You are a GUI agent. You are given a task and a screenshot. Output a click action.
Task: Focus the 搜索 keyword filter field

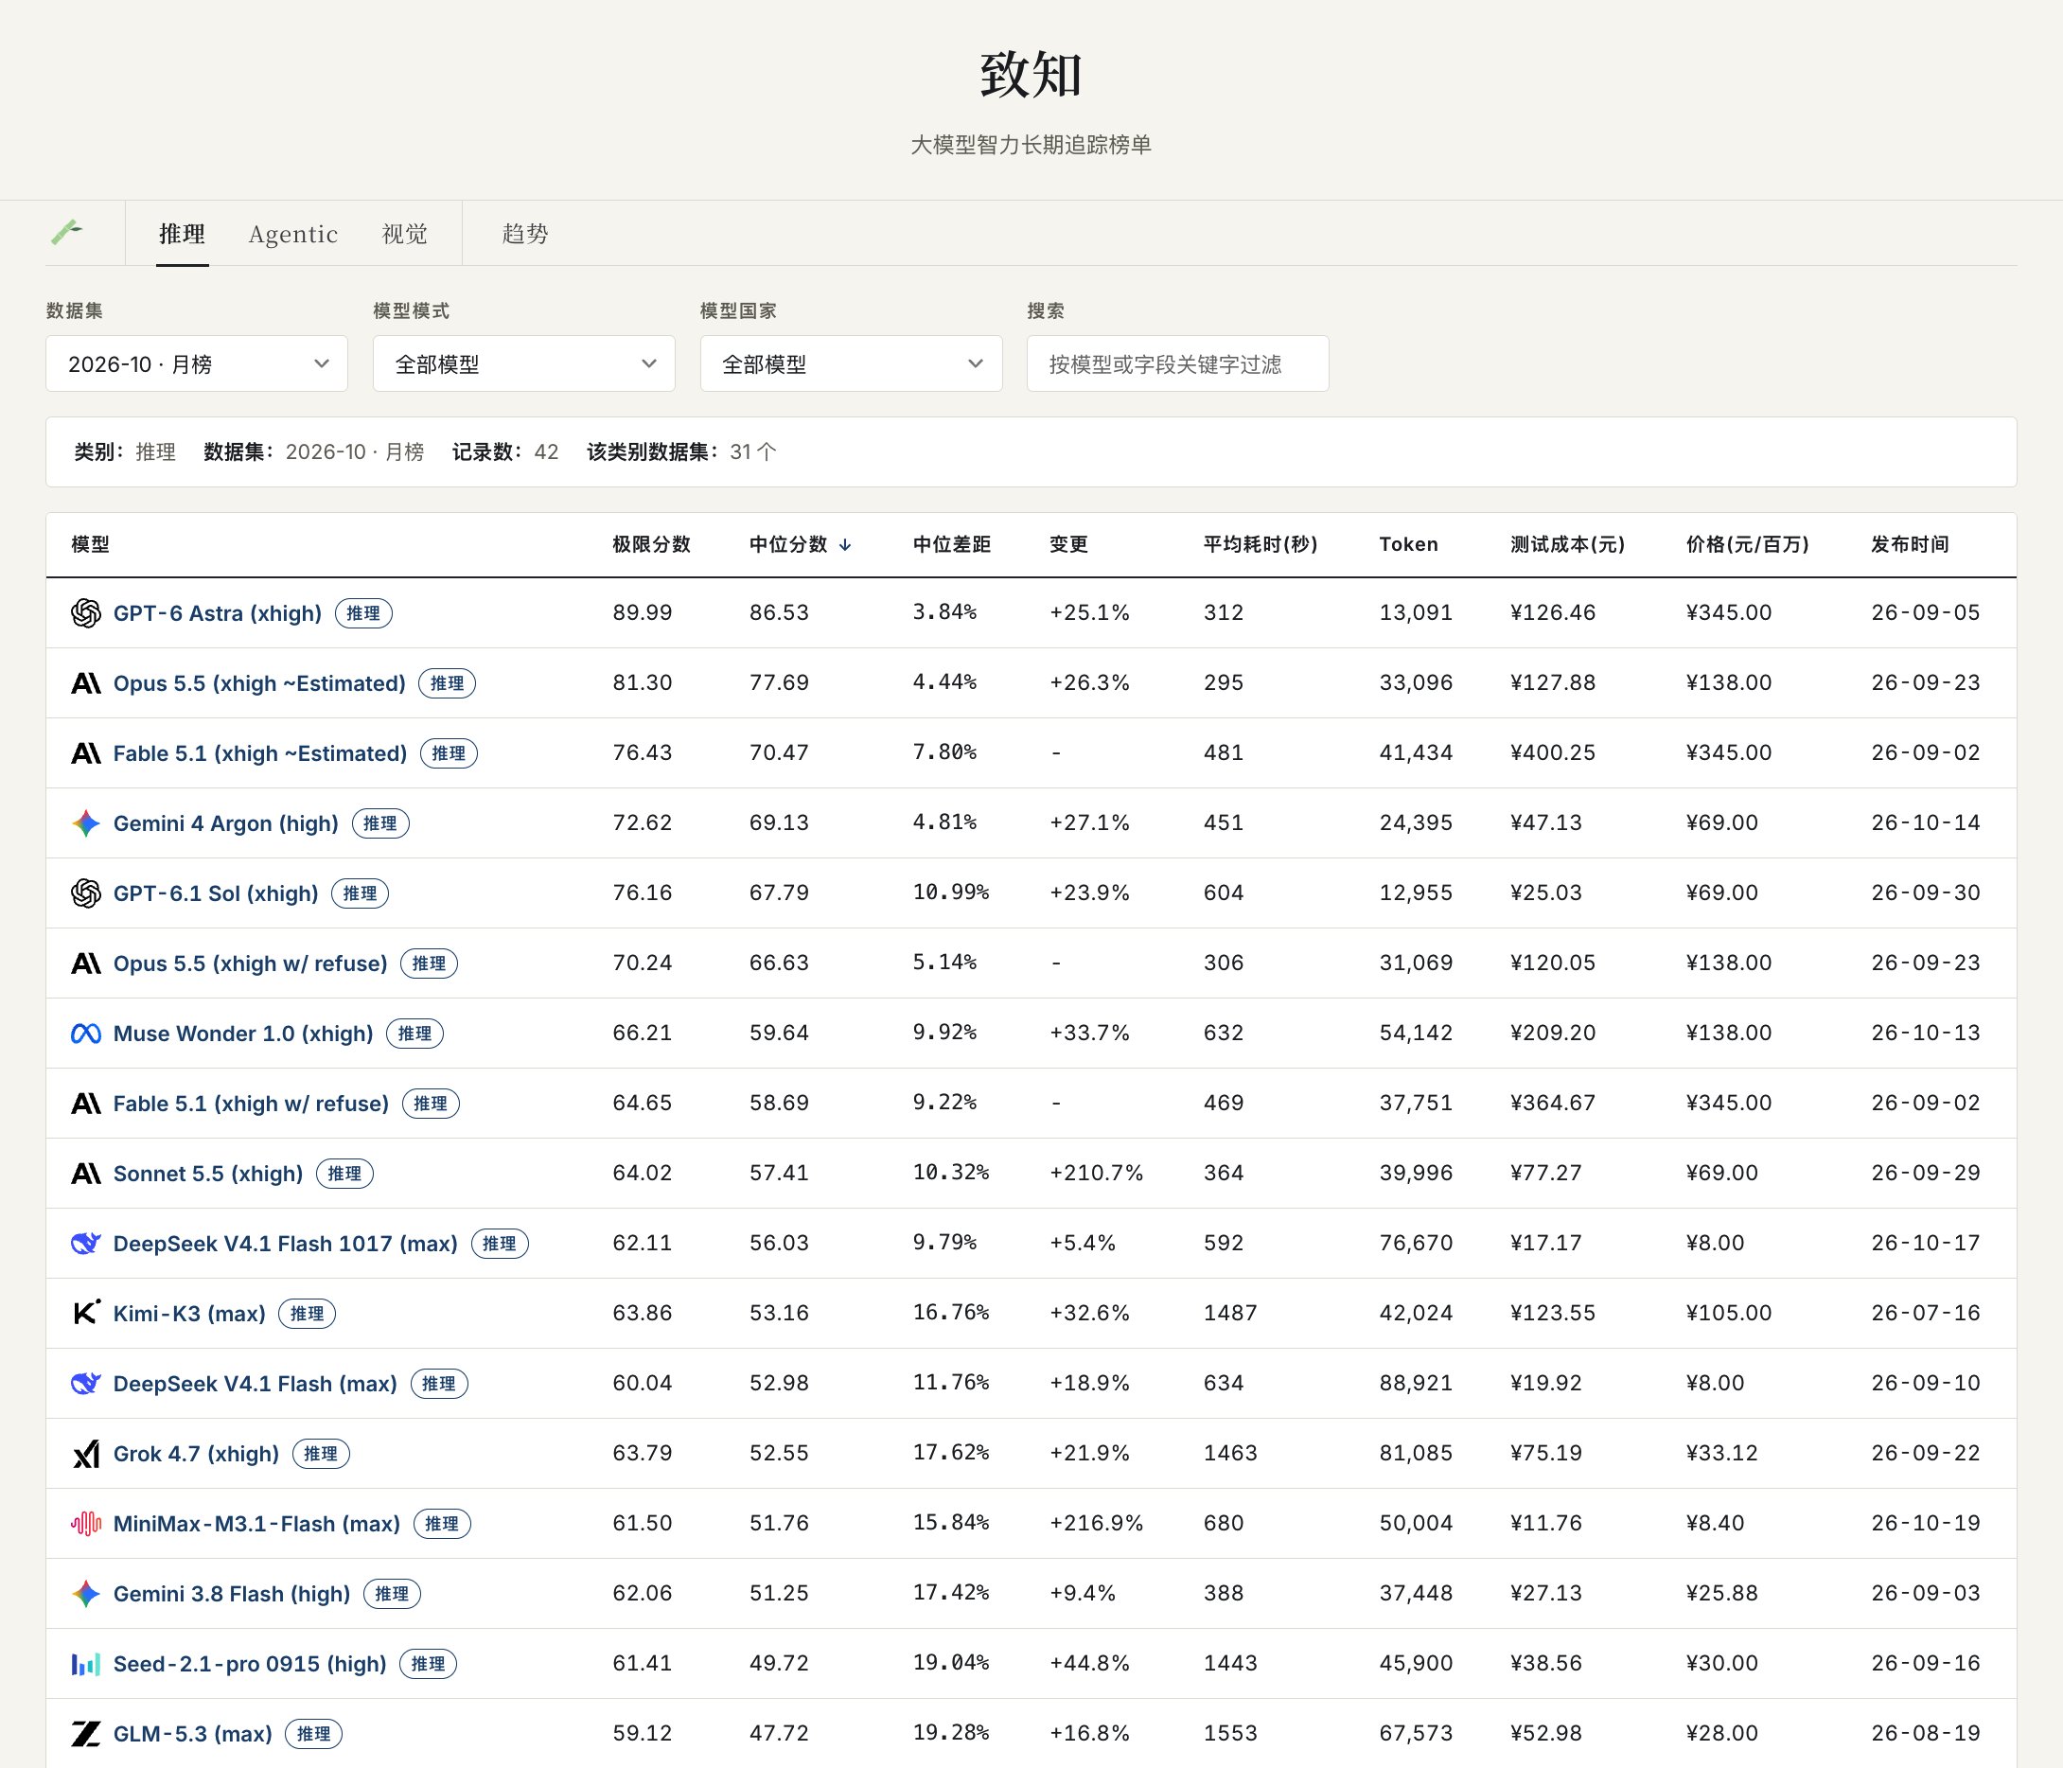pyautogui.click(x=1178, y=363)
